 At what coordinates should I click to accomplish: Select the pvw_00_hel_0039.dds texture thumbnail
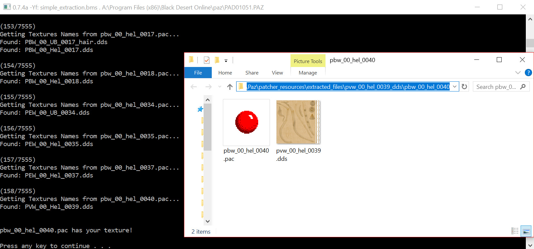298,122
